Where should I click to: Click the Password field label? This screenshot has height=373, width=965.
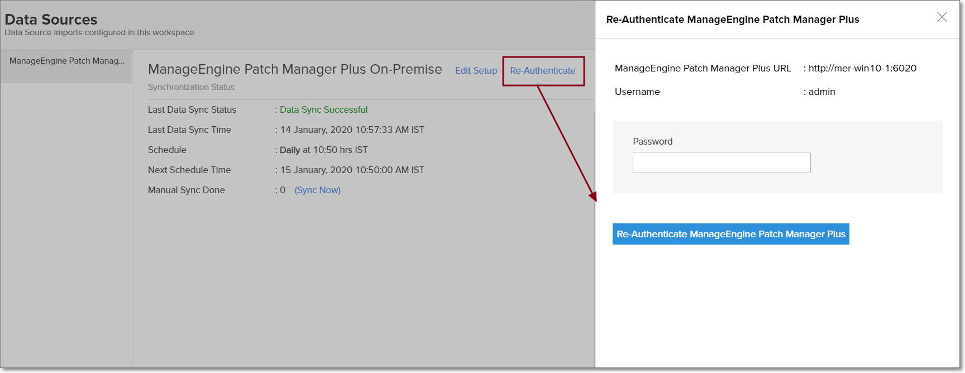point(652,141)
